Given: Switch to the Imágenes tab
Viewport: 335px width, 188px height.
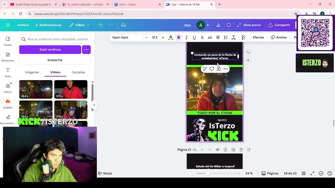Looking at the screenshot, I should tap(32, 72).
